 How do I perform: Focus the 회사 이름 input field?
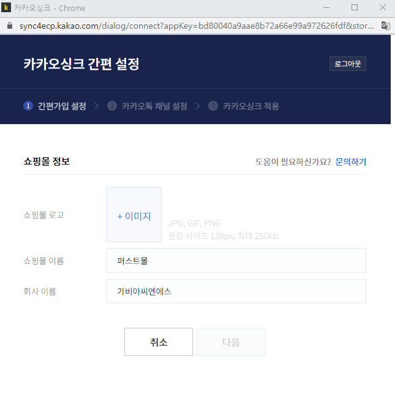[x=236, y=291]
